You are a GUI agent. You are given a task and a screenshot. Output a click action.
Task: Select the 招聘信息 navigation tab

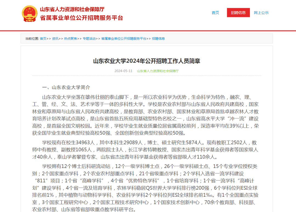238,13
